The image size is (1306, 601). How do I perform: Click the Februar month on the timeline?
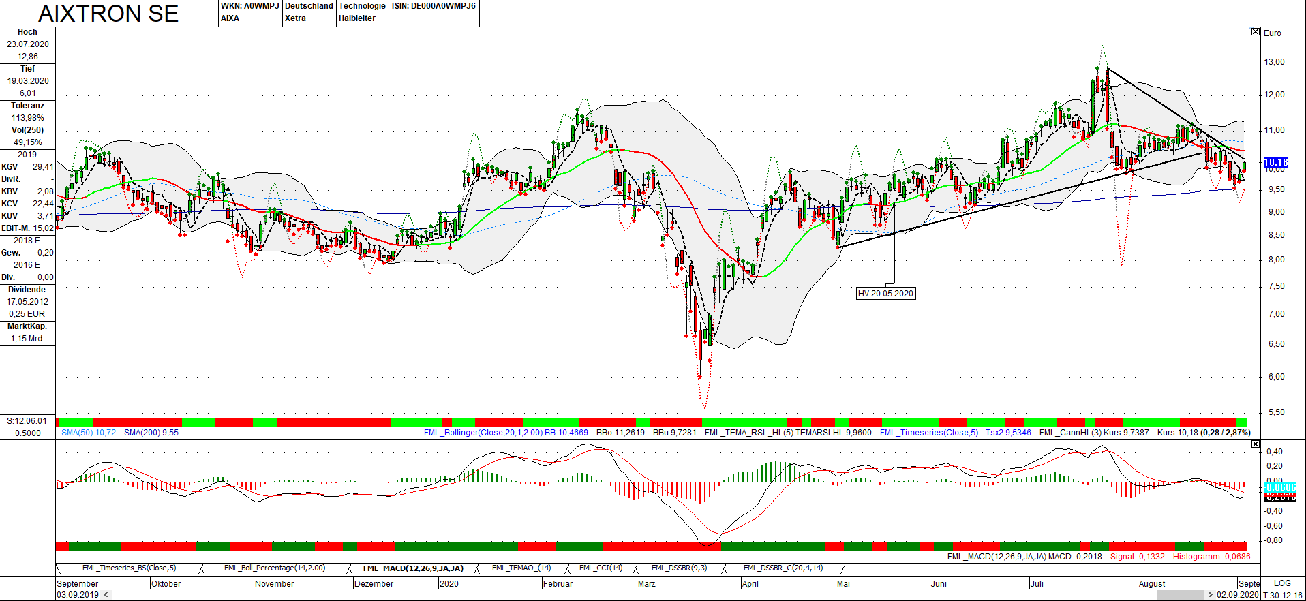coord(558,584)
